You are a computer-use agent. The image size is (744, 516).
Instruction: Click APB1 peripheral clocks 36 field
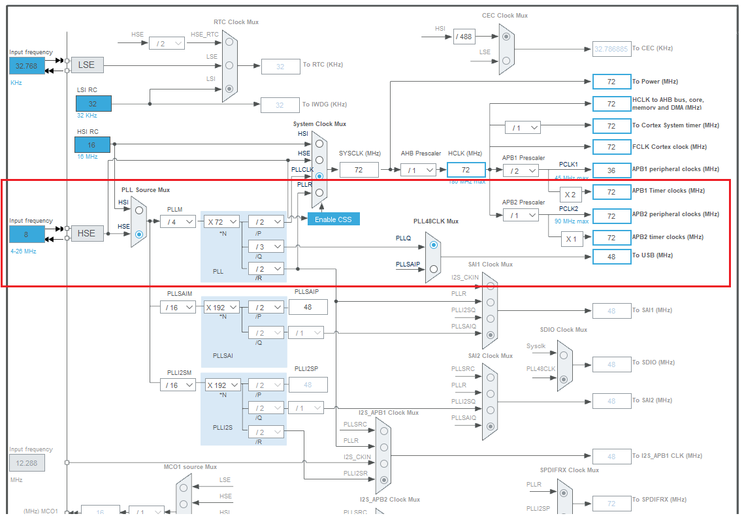pos(611,170)
